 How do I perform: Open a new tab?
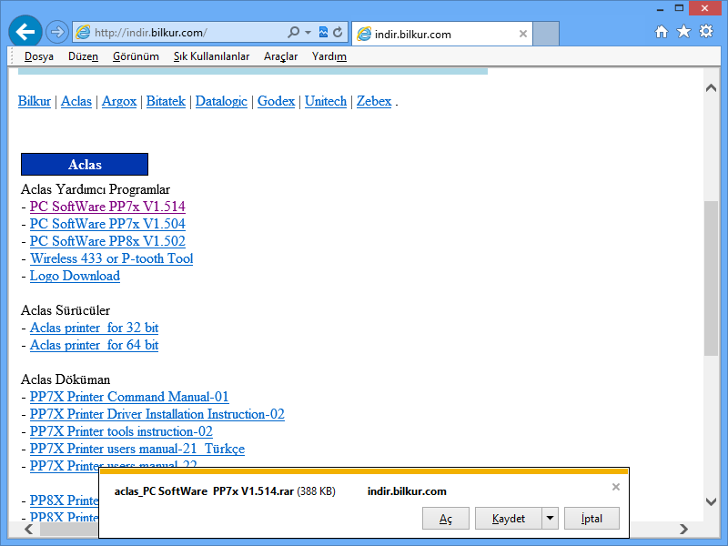pos(545,34)
